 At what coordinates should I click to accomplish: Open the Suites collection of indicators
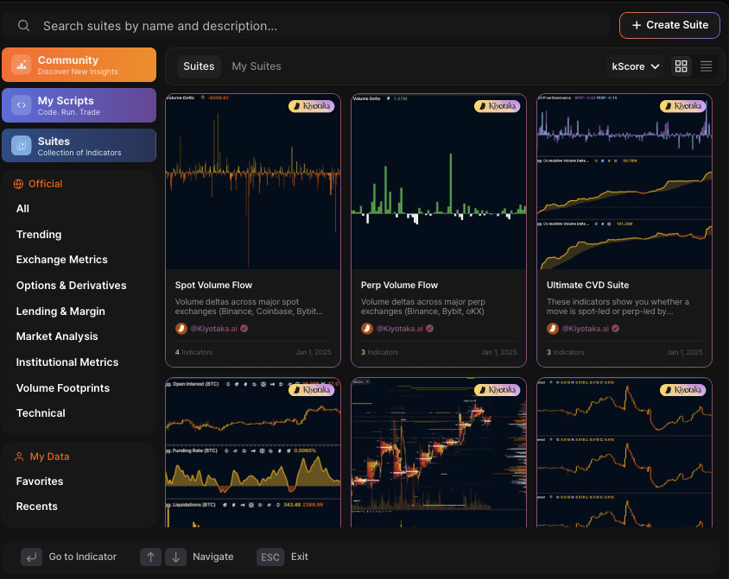click(79, 145)
